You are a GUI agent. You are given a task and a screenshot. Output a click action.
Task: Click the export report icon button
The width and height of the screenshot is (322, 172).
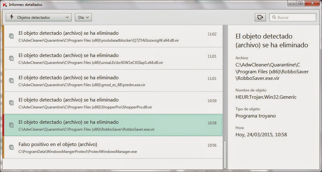260,17
